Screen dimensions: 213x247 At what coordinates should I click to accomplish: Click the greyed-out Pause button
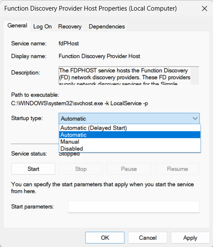(129, 169)
